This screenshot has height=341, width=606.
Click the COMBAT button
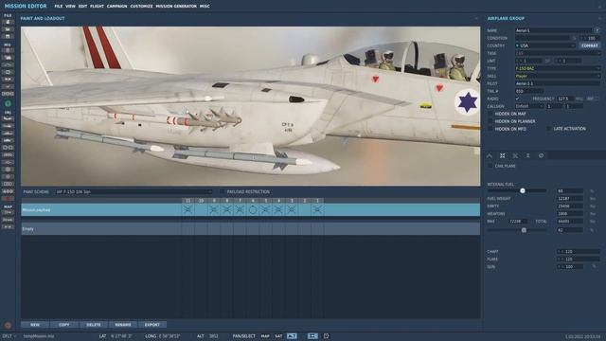point(589,45)
